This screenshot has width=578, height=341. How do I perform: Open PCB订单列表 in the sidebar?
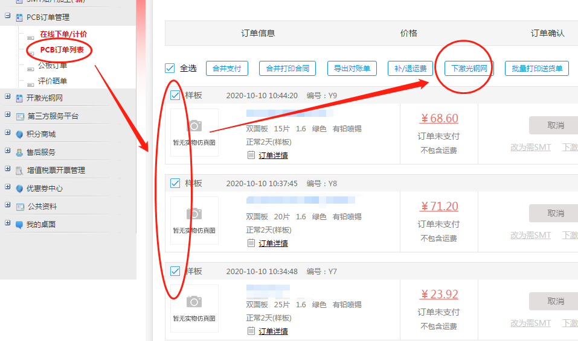coord(62,49)
